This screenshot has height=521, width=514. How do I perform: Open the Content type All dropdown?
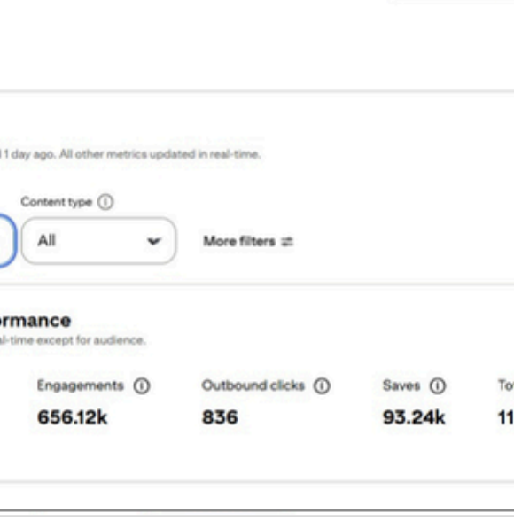[x=98, y=241]
